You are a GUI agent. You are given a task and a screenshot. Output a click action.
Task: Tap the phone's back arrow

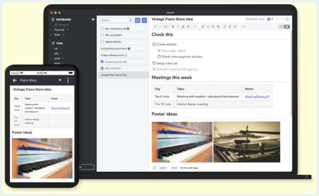tap(15, 80)
